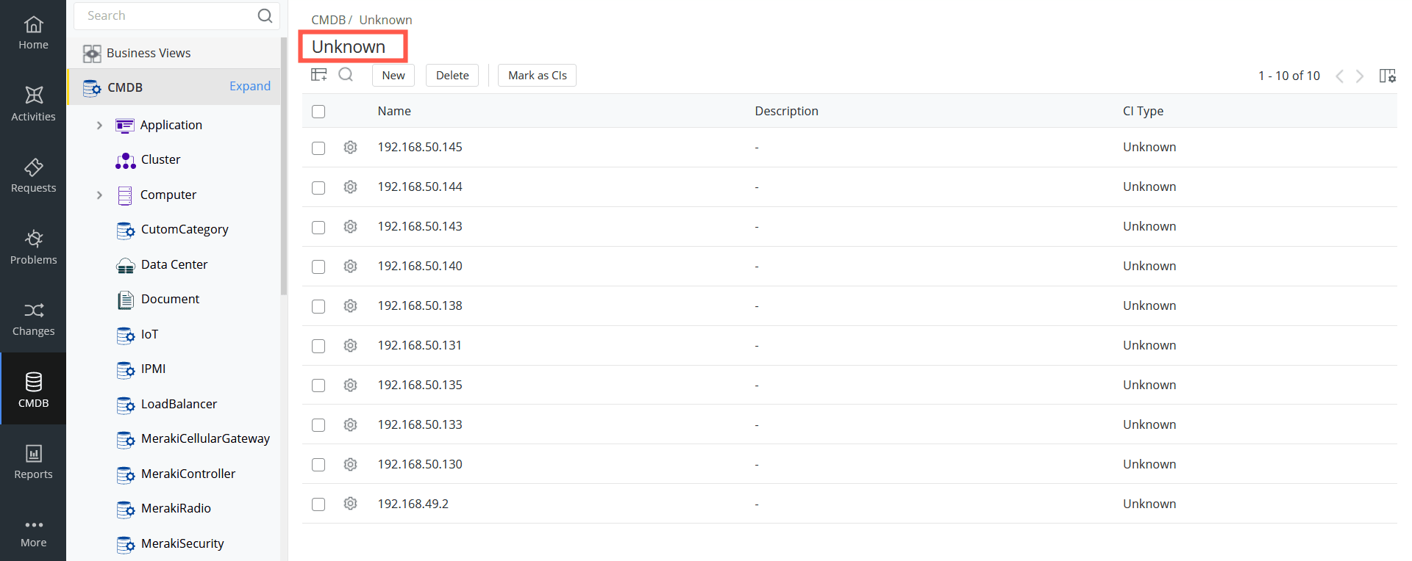Click Expand link beside CMDB
Screen dimensions: 1412x561
(250, 87)
